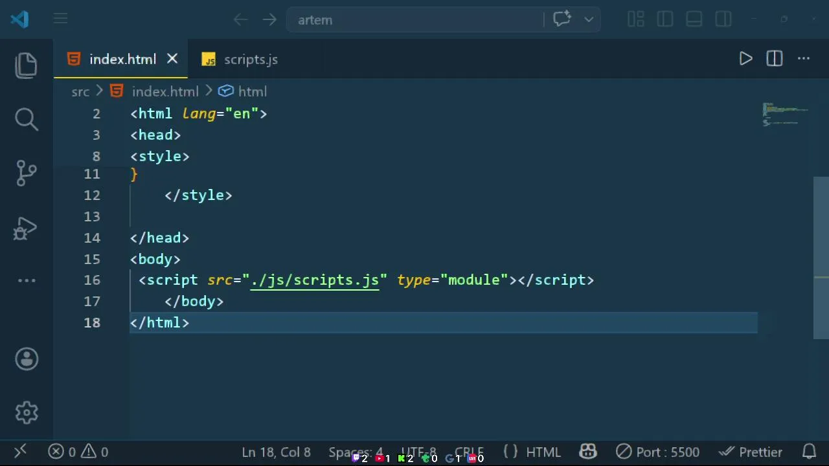Run the file with the play button
The width and height of the screenshot is (829, 466).
[x=745, y=59]
